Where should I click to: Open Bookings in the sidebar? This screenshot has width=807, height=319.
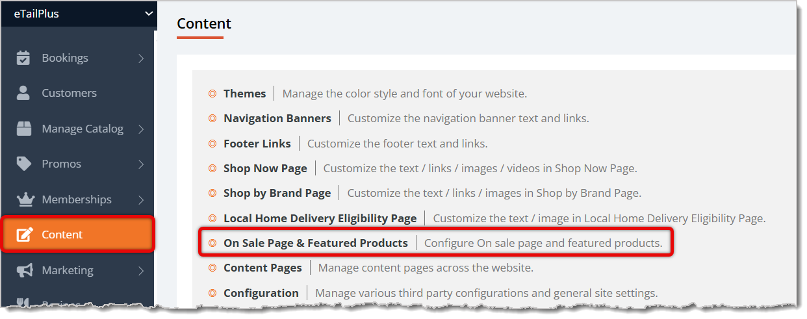[65, 58]
